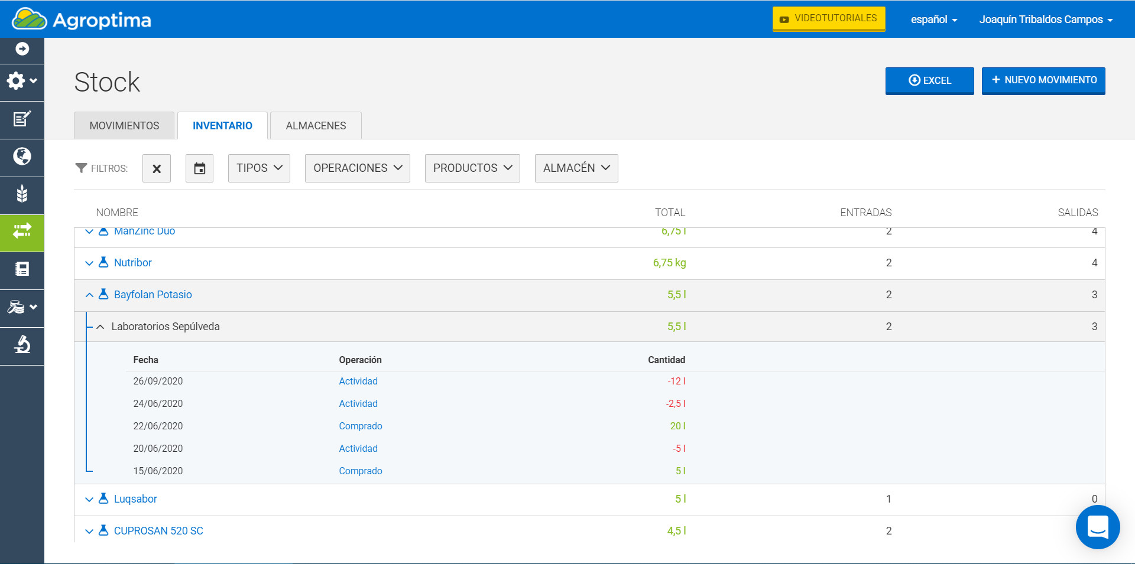The image size is (1135, 564).
Task: Expand the sidebar with arrow icon
Action: [x=22, y=49]
